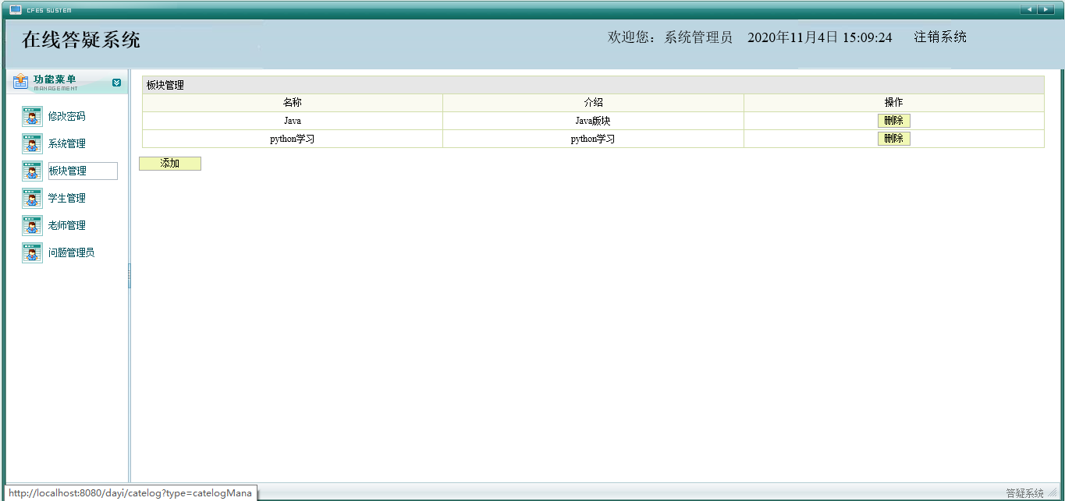
Task: Open 系统管理 menu item
Action: point(67,144)
